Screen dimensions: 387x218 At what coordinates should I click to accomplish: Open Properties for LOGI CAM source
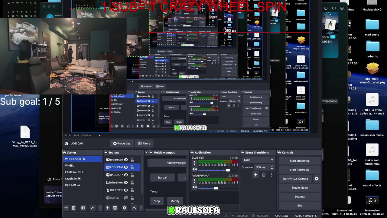pos(122,144)
